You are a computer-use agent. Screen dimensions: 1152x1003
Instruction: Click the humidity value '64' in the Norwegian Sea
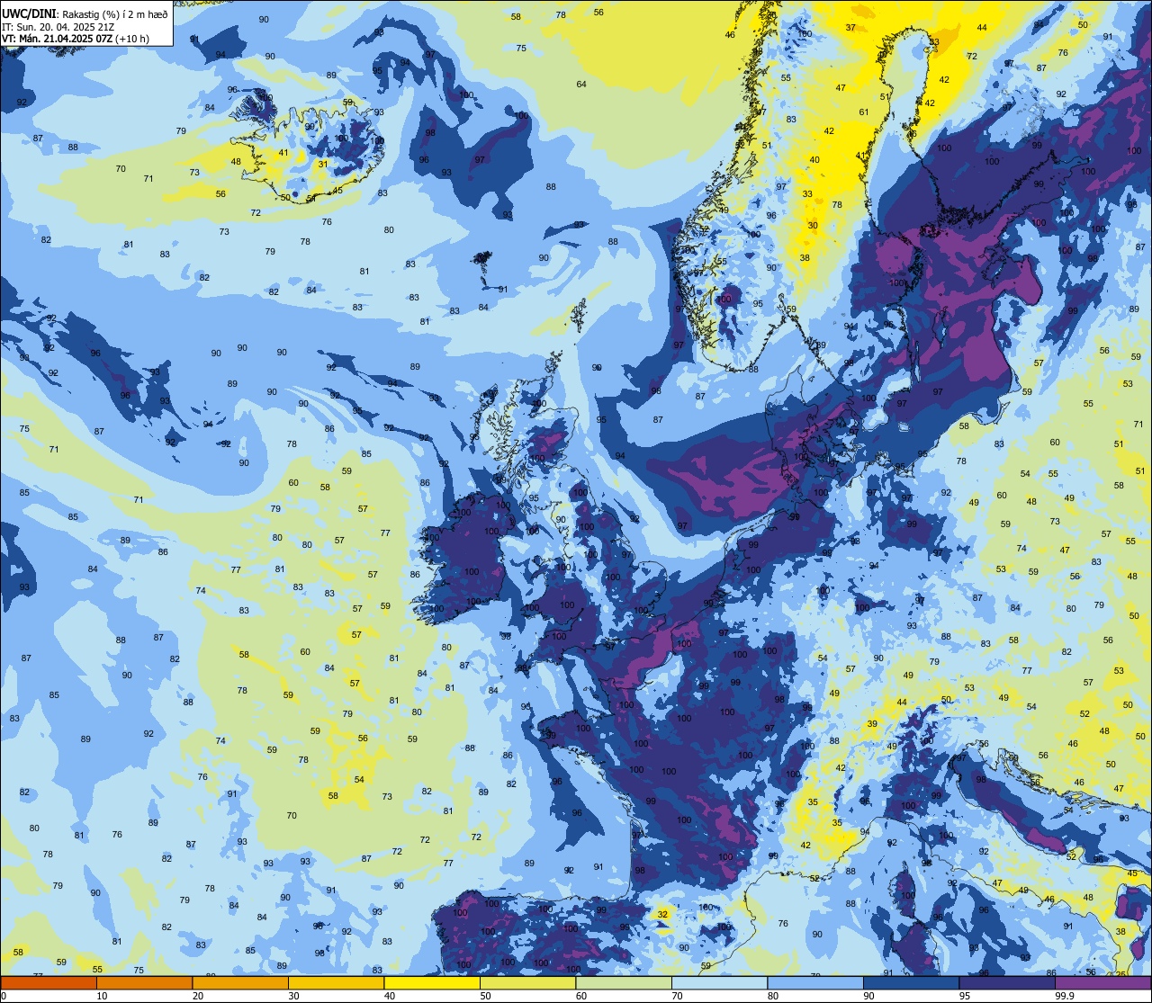(581, 85)
